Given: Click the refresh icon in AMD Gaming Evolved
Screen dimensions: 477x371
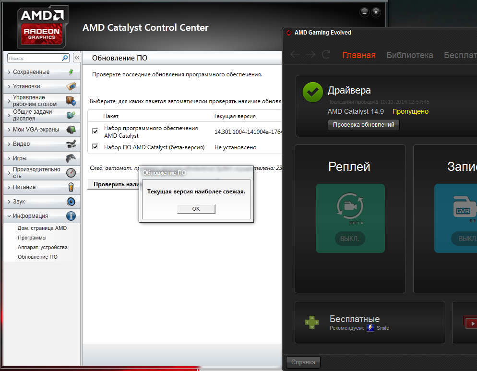Looking at the screenshot, I should 326,55.
